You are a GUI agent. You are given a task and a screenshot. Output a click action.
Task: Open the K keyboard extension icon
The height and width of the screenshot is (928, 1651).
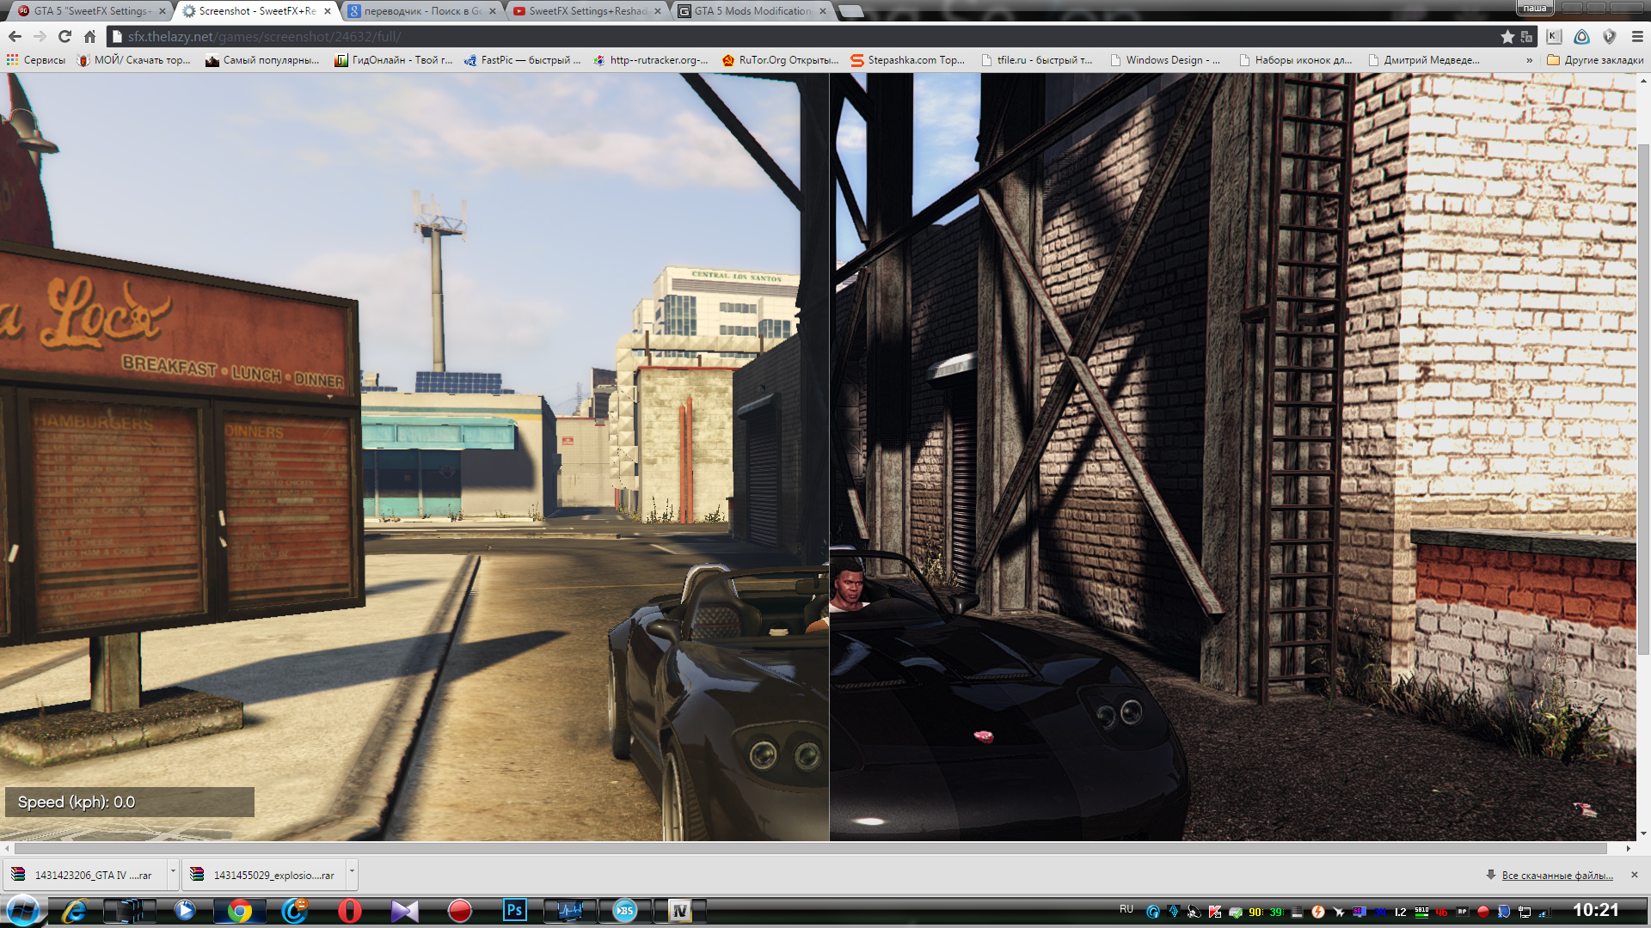pyautogui.click(x=1554, y=37)
